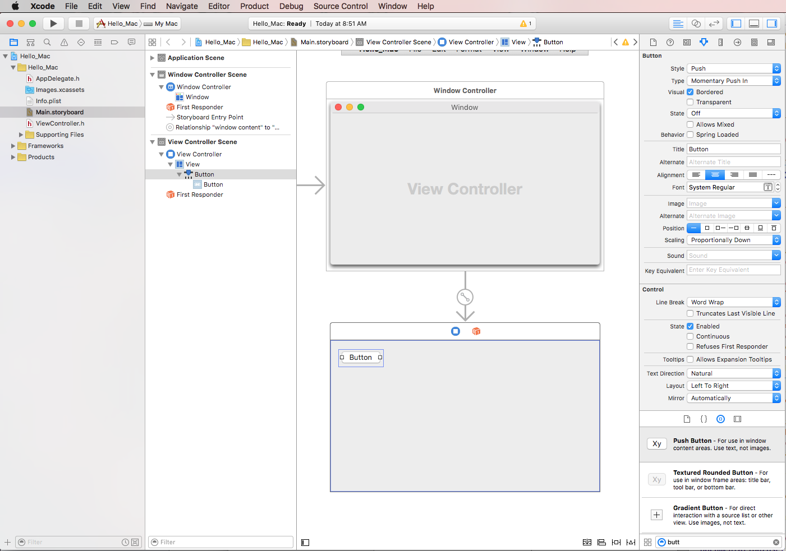This screenshot has width=786, height=551.
Task: Uncheck the Bordered visual checkbox
Action: pos(690,91)
